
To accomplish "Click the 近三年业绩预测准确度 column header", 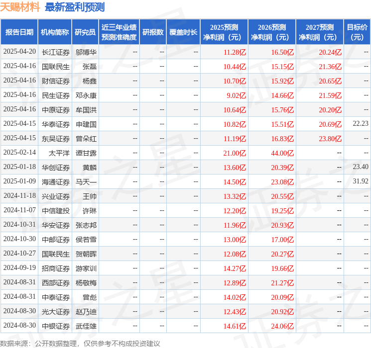I will pos(119,32).
